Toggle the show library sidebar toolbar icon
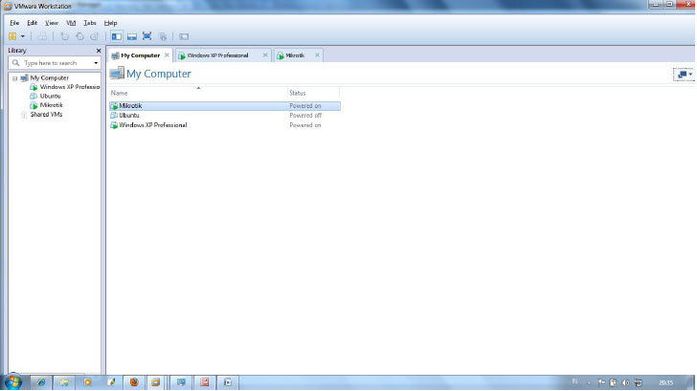 [x=117, y=36]
